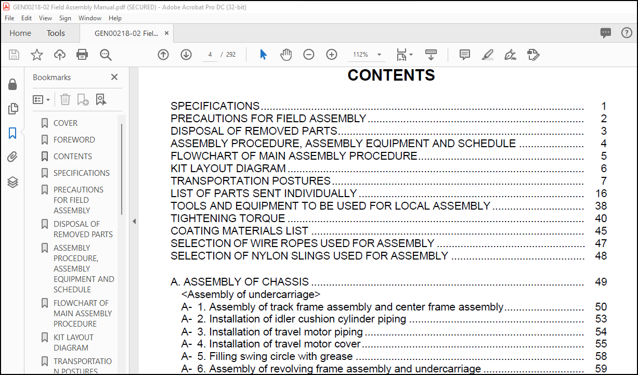Open the Sign document pen tool
638x375 pixels.
[510, 55]
